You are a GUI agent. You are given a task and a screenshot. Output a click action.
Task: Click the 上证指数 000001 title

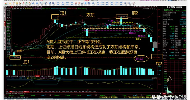(174, 7)
